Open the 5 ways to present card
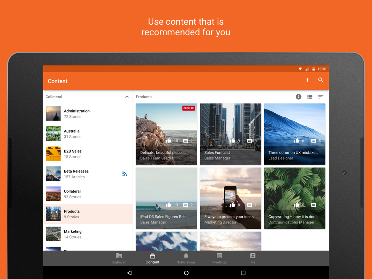 pyautogui.click(x=230, y=198)
